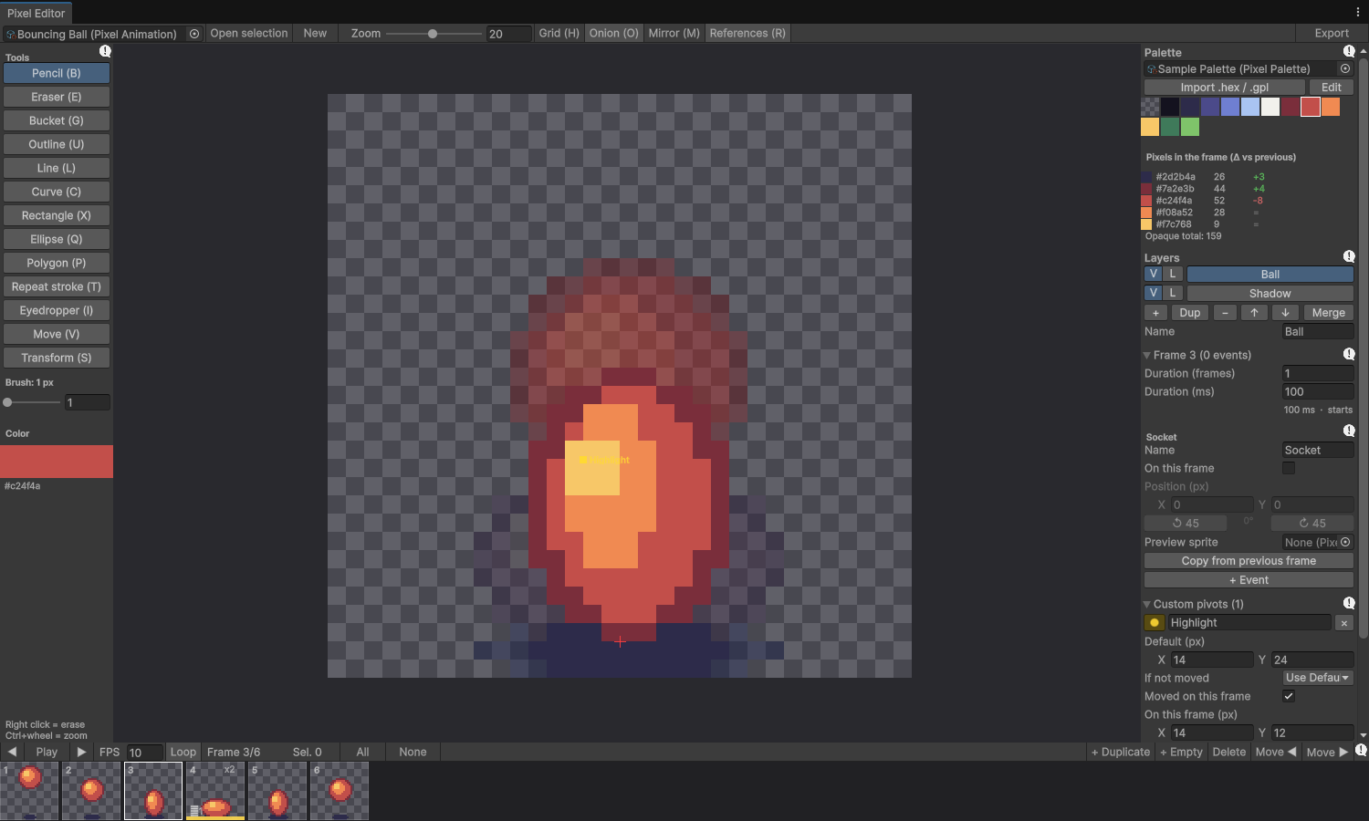Click the help icon beside the Tools header
This screenshot has width=1369, height=821.
[x=105, y=52]
